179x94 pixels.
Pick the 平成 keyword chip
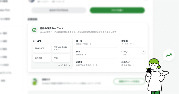(61, 58)
